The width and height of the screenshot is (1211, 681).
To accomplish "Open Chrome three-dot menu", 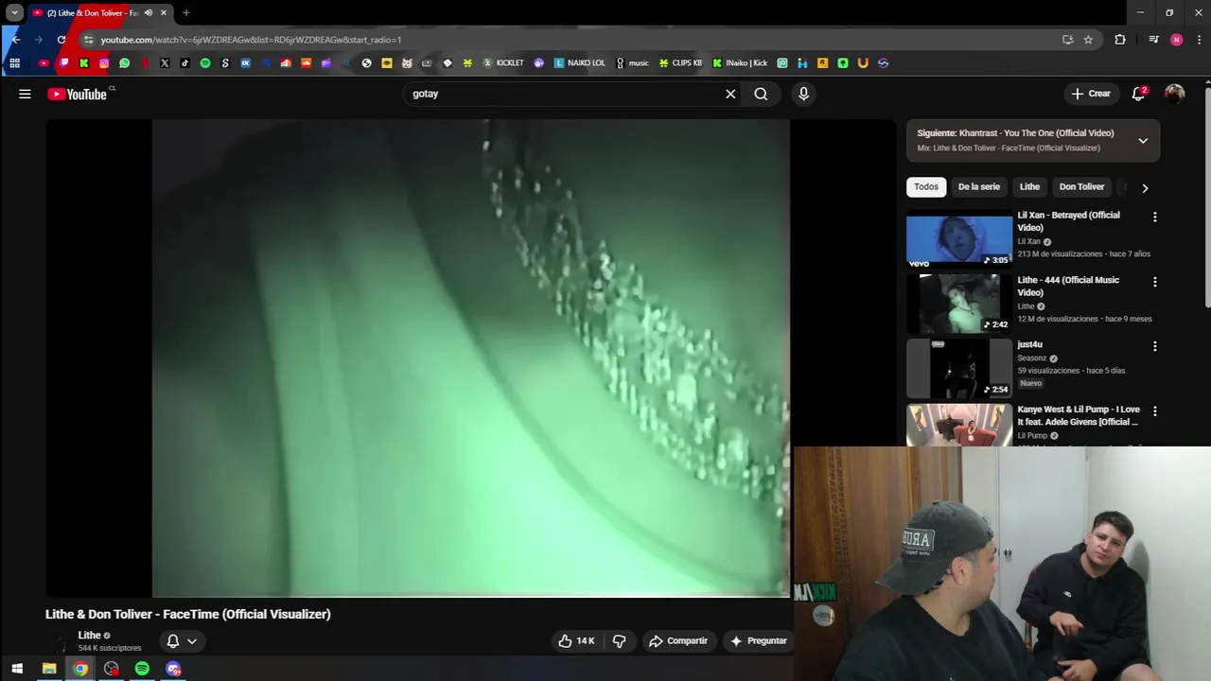I will [1200, 40].
